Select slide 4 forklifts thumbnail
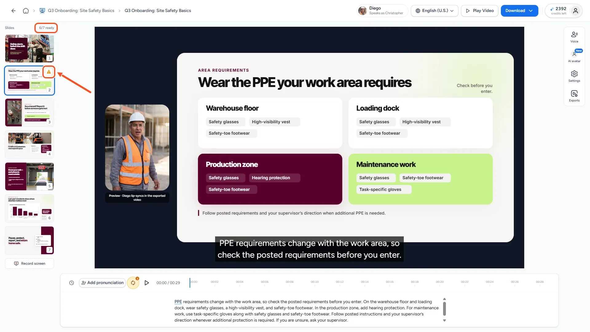590x332 pixels. 29,144
